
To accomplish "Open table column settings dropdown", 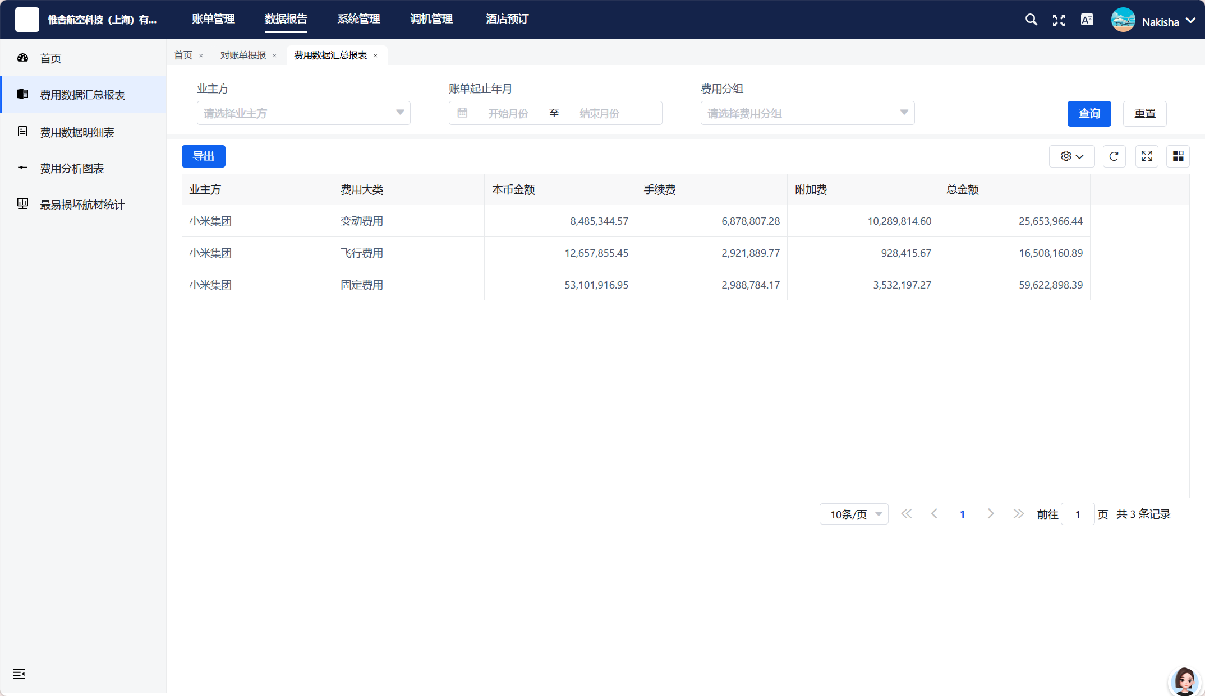I will [x=1072, y=156].
